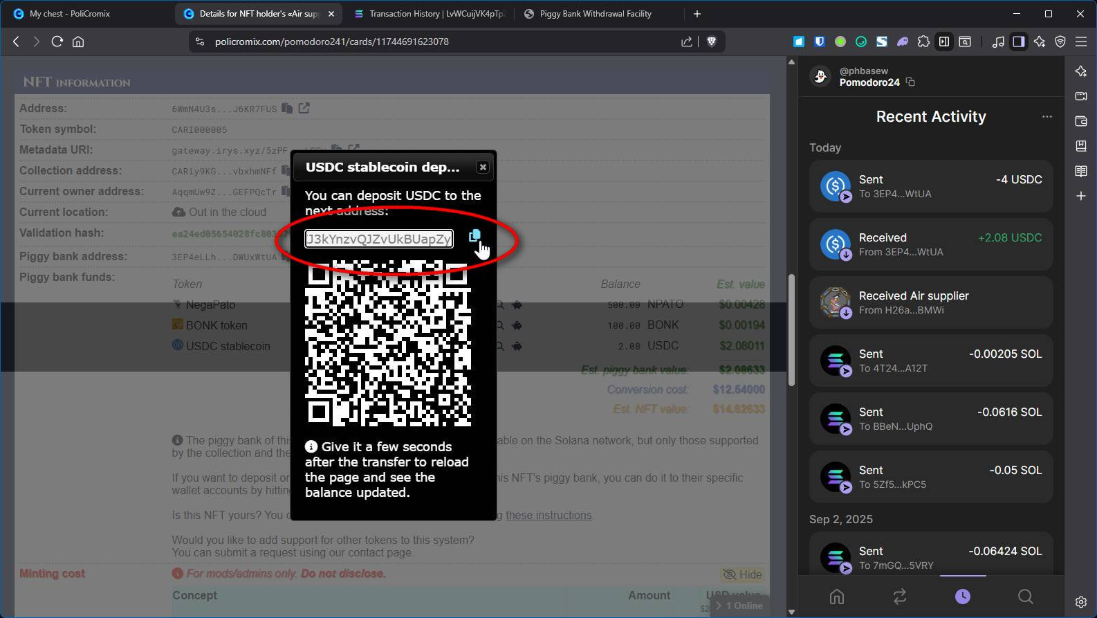This screenshot has height=618, width=1097.
Task: Add a new item to the sidebar
Action: [1081, 196]
